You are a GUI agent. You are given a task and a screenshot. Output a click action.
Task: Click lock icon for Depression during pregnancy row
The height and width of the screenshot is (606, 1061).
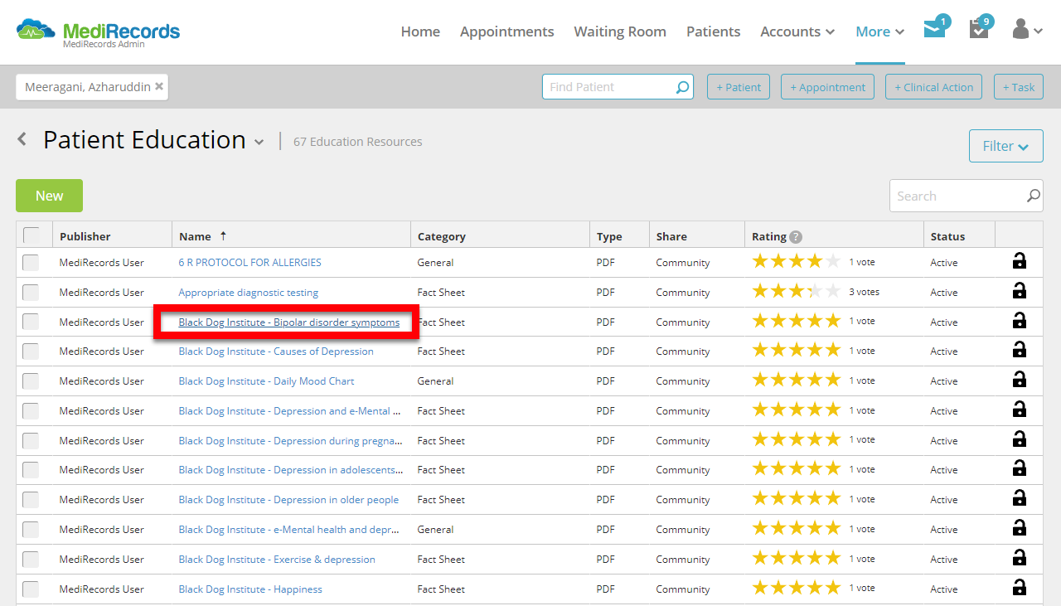tap(1020, 439)
